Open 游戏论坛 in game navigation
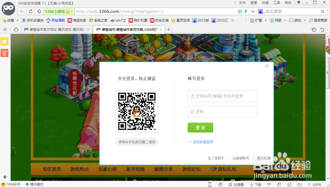 click(191, 169)
